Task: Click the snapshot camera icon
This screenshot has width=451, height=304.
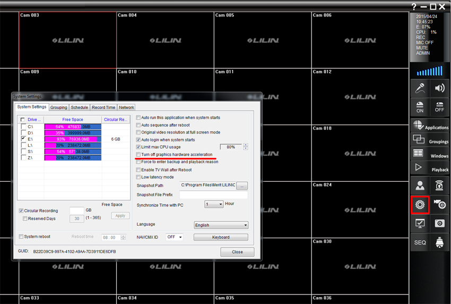Action: [x=439, y=223]
